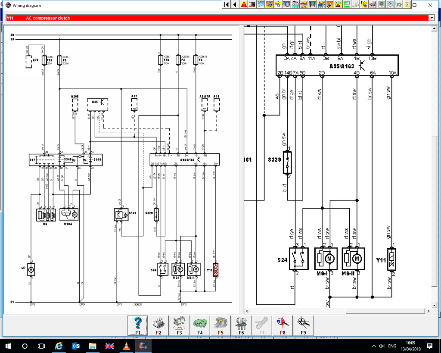Click the highlighted Y11 component in overview diagram

click(216, 269)
